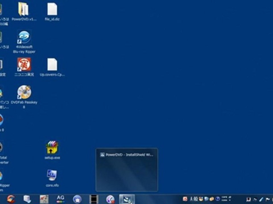Open the ニコニコ実況 desktop shortcut
This screenshot has width=273, height=204.
[x=24, y=67]
